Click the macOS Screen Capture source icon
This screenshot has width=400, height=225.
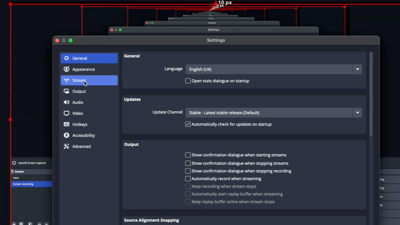[14, 163]
